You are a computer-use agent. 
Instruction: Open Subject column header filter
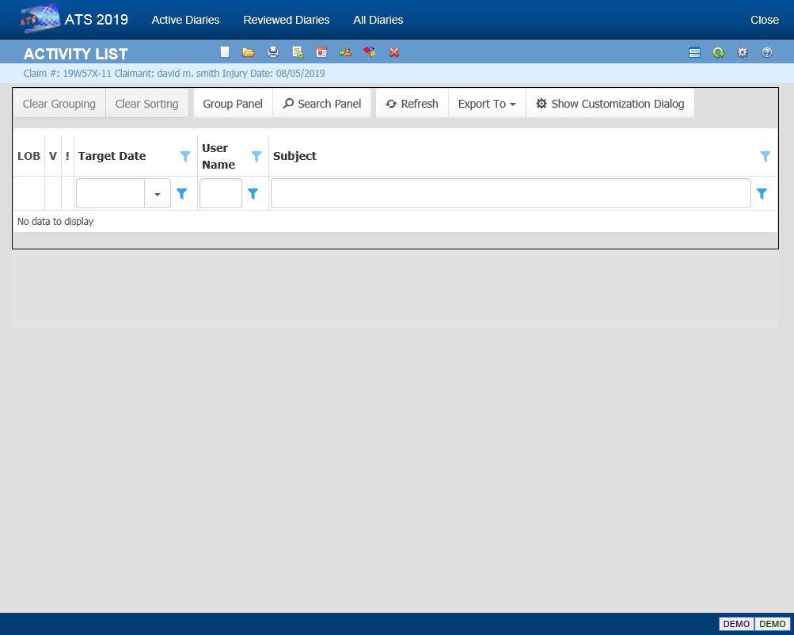tap(765, 157)
